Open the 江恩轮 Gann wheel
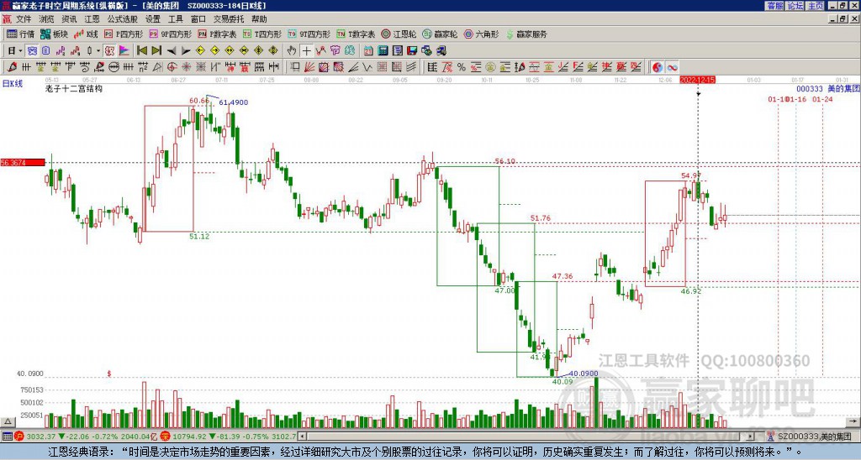The width and height of the screenshot is (861, 460). (399, 34)
